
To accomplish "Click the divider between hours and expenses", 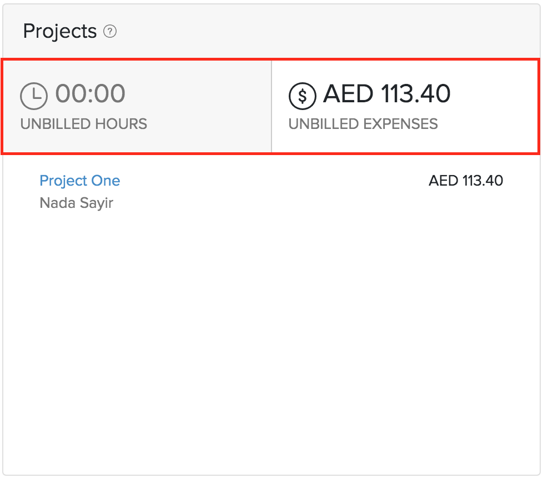I will pyautogui.click(x=271, y=107).
